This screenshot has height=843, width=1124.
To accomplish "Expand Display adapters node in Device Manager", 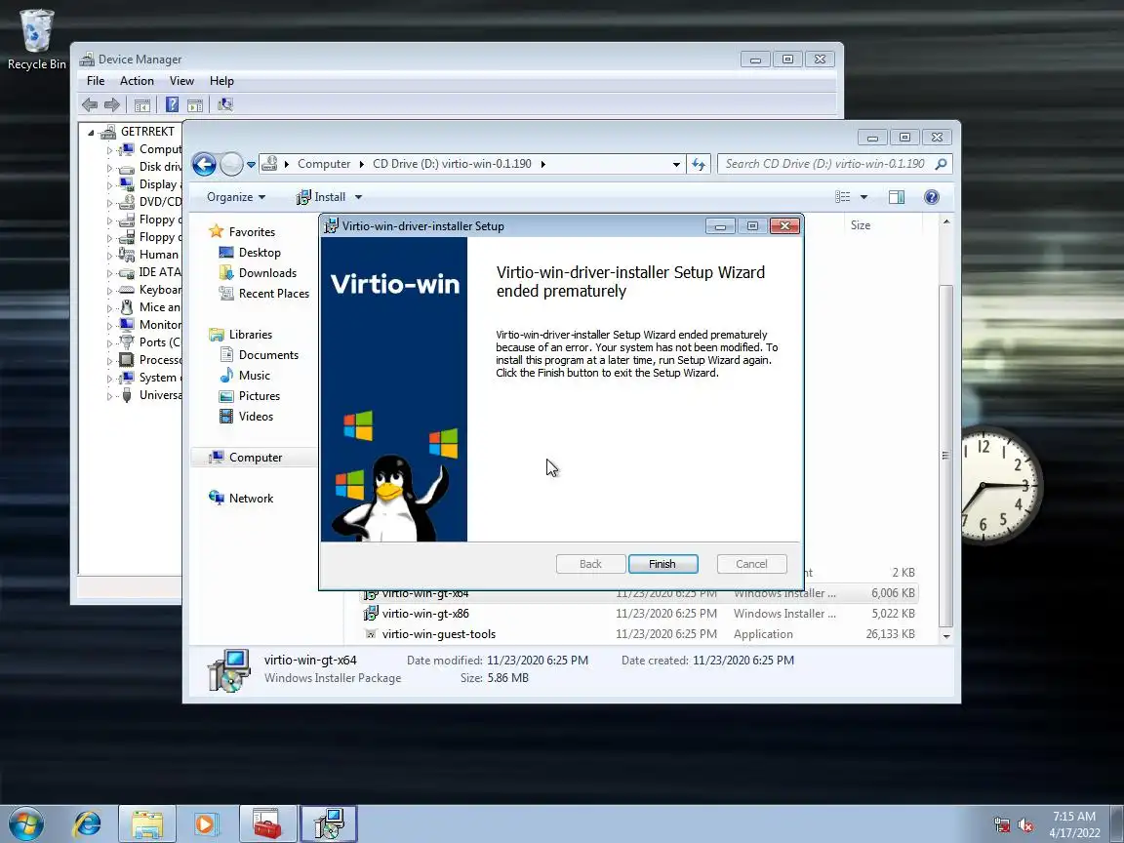I will tap(109, 185).
